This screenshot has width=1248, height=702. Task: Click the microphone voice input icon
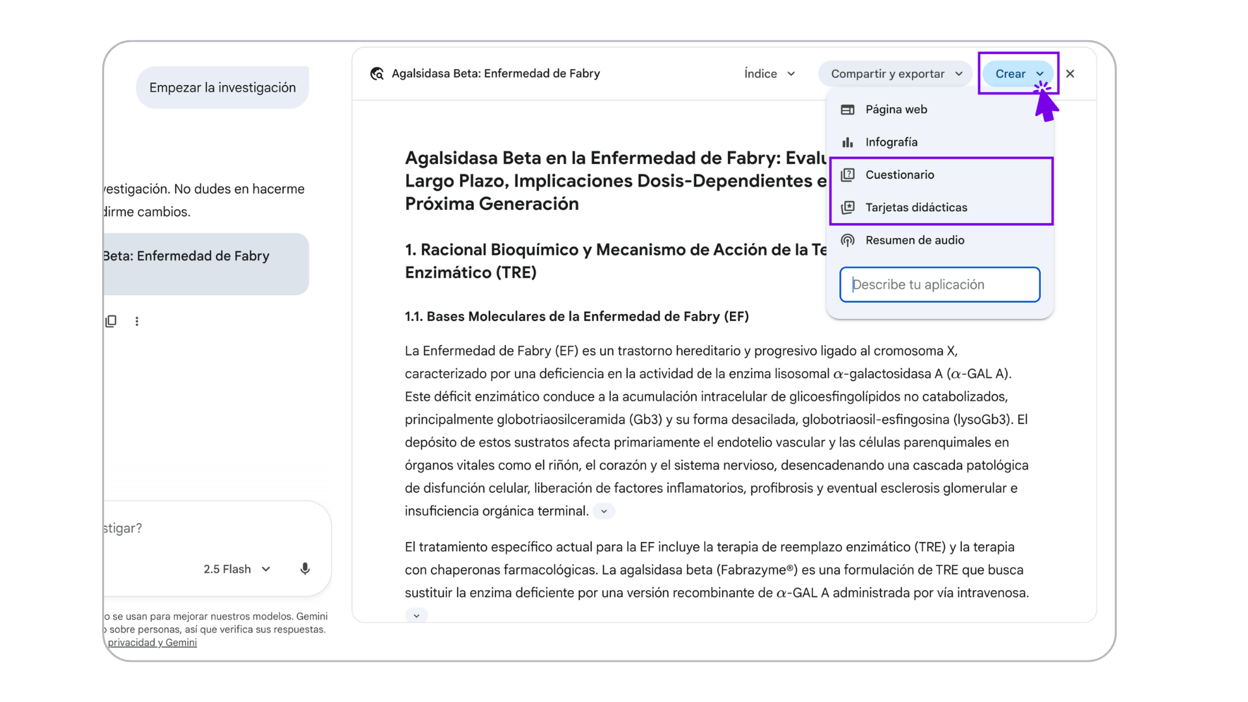pyautogui.click(x=305, y=569)
